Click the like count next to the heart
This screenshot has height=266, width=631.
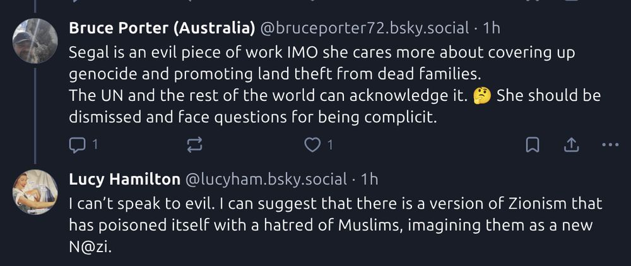tap(330, 145)
